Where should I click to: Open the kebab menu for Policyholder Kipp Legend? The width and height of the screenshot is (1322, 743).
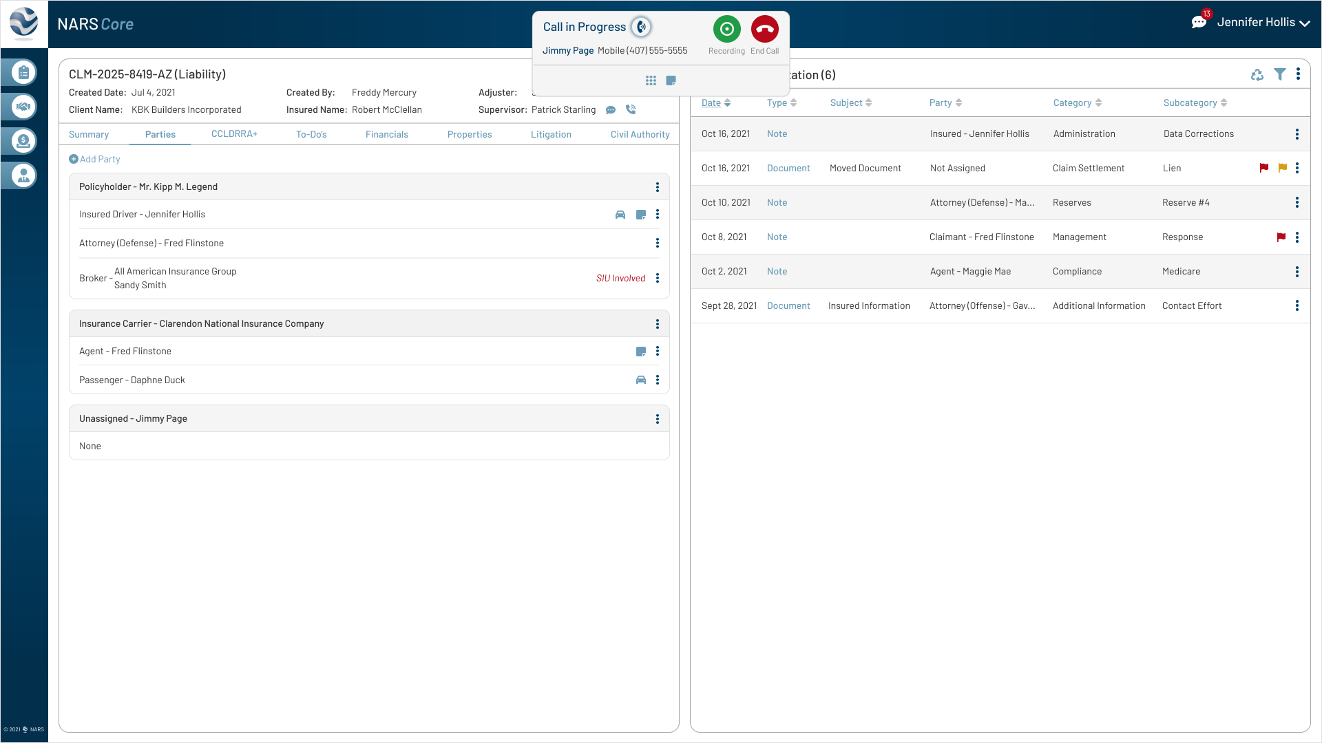click(658, 186)
